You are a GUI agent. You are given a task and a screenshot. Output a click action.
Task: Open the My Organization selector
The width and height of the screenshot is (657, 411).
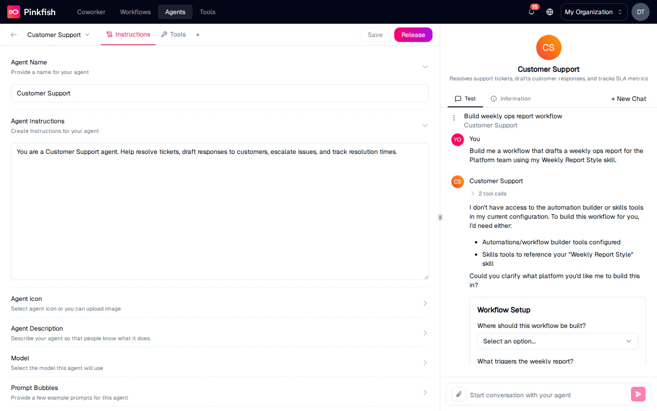coord(594,12)
